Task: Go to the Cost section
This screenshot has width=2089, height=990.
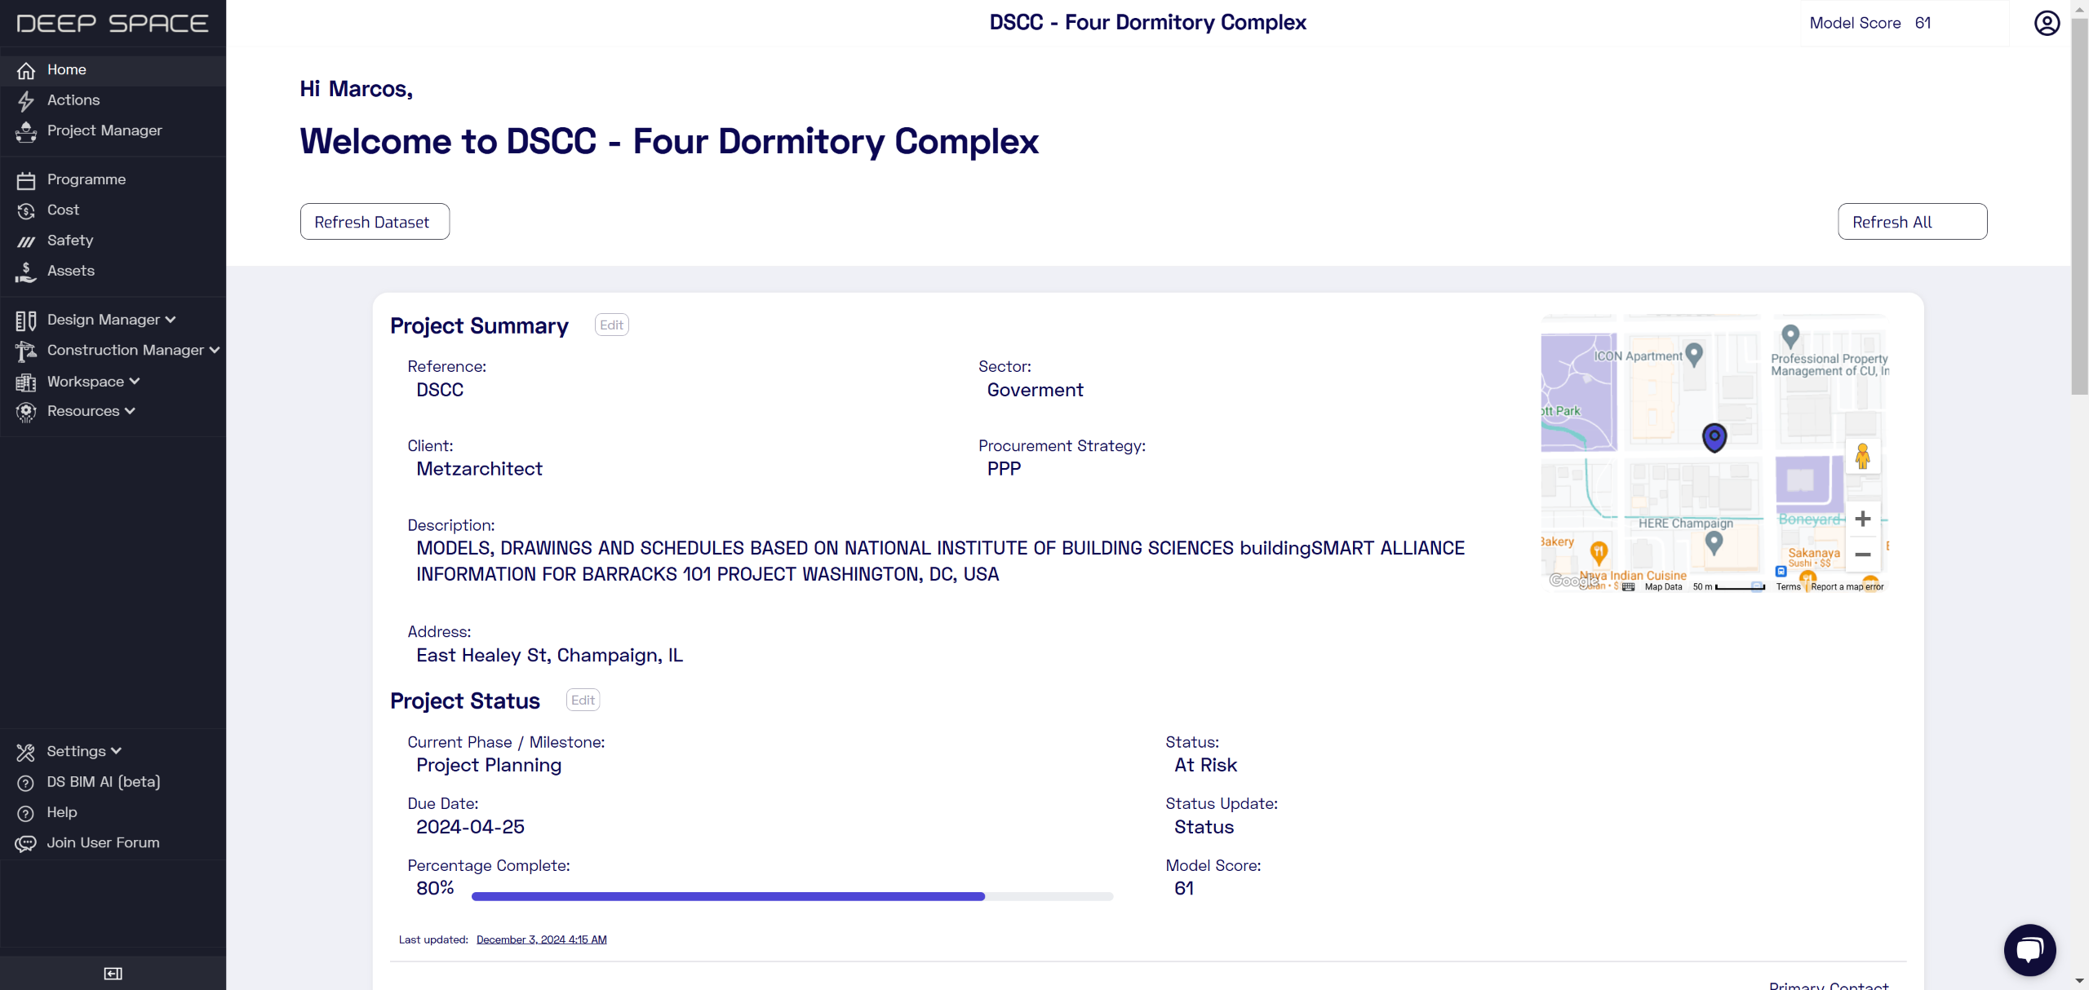Action: coord(63,210)
